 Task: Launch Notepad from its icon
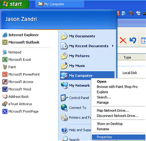click(x=5, y=52)
